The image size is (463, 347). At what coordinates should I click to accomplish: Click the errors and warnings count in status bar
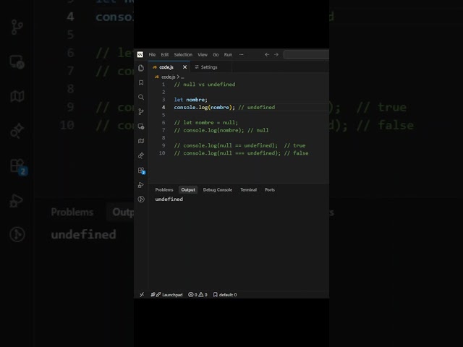[197, 294]
